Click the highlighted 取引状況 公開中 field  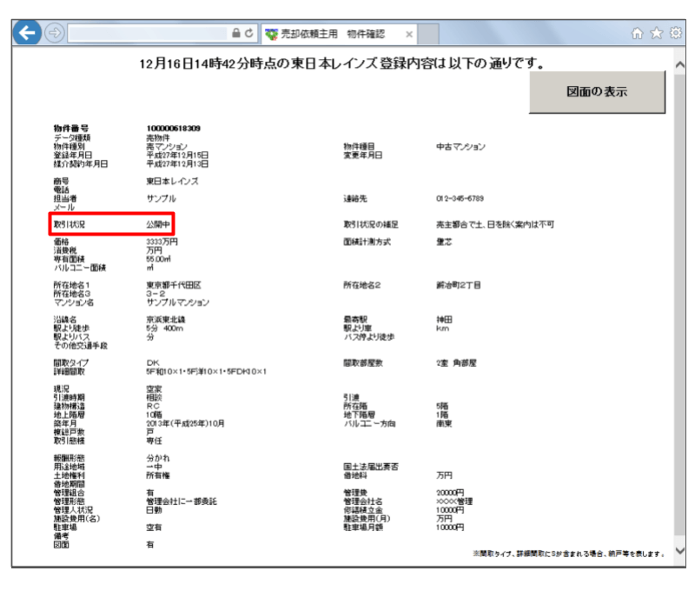click(x=112, y=224)
